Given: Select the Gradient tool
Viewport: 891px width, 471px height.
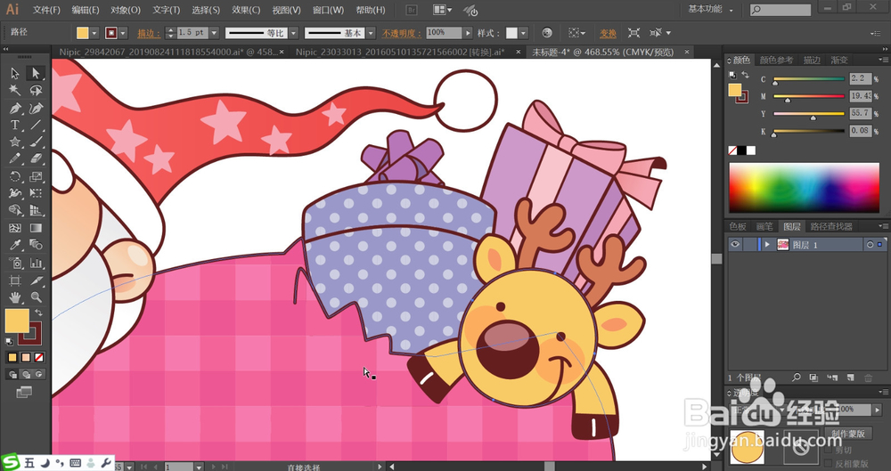Looking at the screenshot, I should 36,228.
